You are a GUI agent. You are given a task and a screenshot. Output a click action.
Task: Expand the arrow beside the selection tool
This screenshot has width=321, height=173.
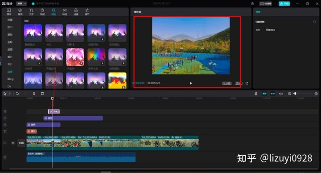click(x=10, y=94)
